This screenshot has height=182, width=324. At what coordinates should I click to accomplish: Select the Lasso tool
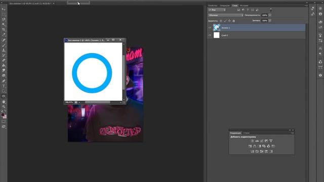[x=4, y=20]
